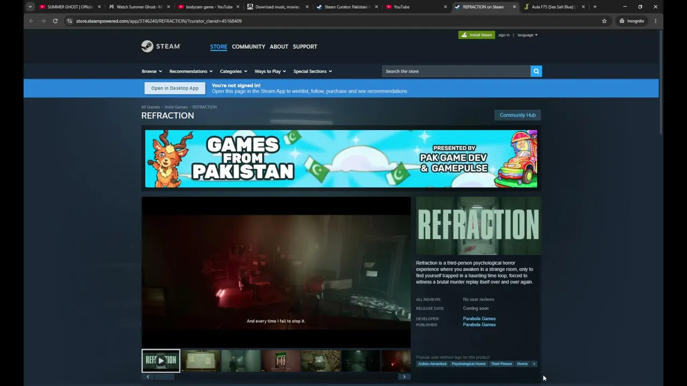Click the Steam logo in the header

click(x=161, y=46)
